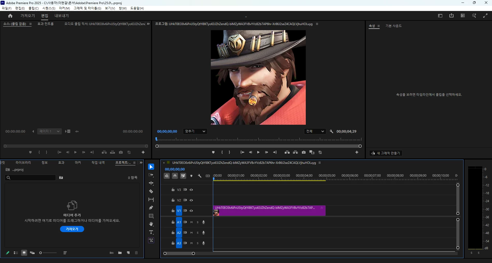Select the Selection tool arrow
The width and height of the screenshot is (492, 263).
click(151, 167)
